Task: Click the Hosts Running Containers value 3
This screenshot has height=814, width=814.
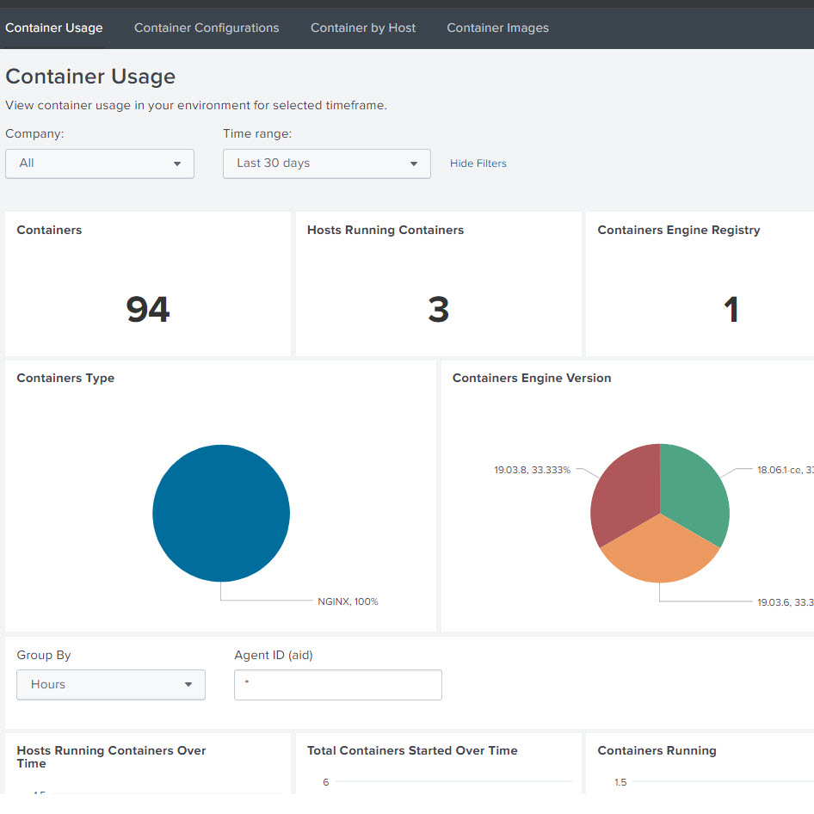Action: (x=438, y=309)
